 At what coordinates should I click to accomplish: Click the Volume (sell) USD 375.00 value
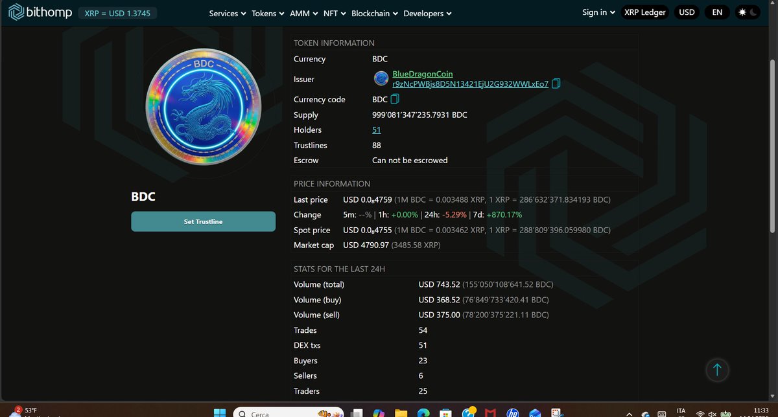[439, 315]
